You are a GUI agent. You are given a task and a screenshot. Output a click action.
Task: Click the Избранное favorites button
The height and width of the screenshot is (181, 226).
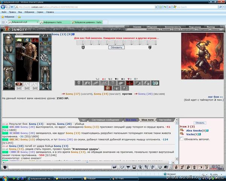[8, 17]
